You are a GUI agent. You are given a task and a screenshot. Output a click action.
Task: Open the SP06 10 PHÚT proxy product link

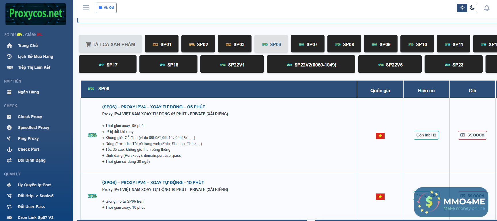pyautogui.click(x=153, y=183)
